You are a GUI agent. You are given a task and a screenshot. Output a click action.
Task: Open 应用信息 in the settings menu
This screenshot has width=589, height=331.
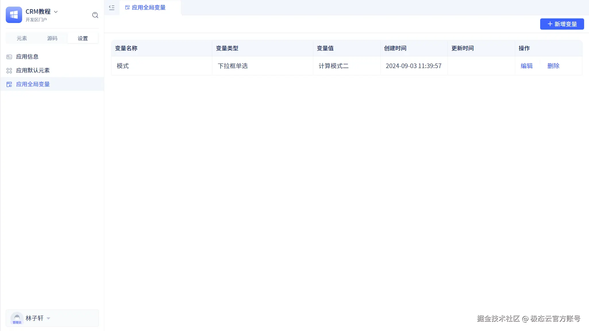pyautogui.click(x=27, y=57)
